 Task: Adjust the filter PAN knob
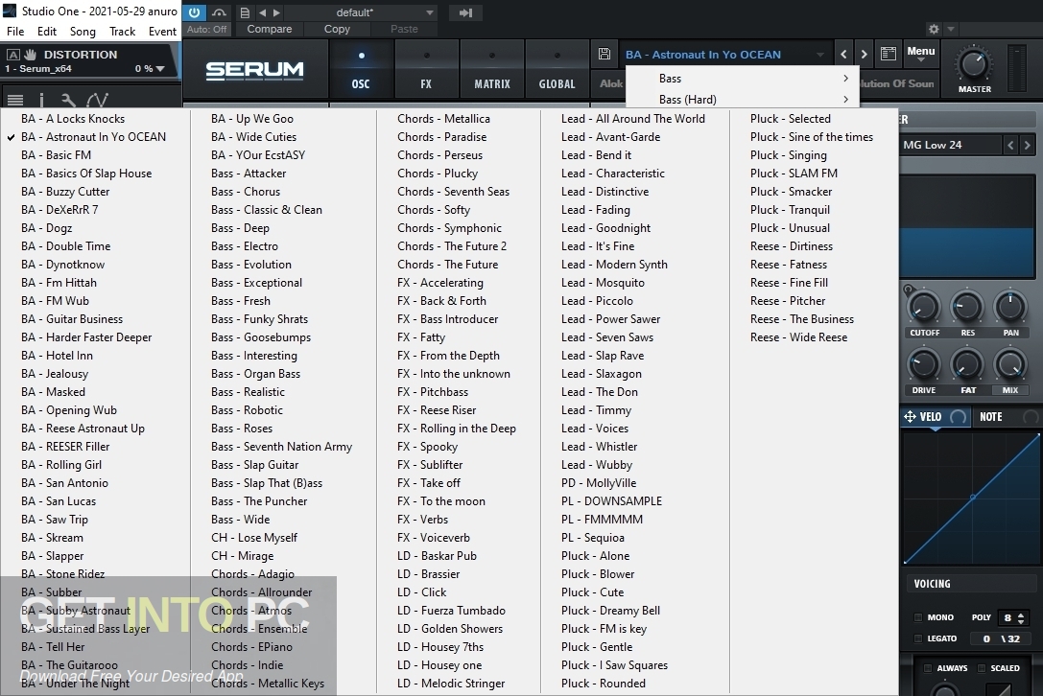coord(1010,307)
